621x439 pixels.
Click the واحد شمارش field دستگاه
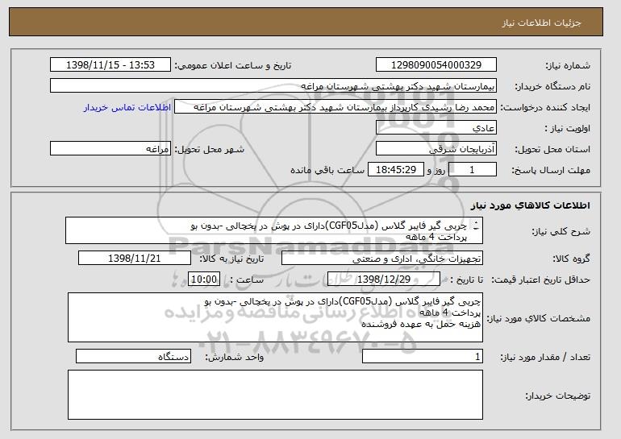point(133,356)
